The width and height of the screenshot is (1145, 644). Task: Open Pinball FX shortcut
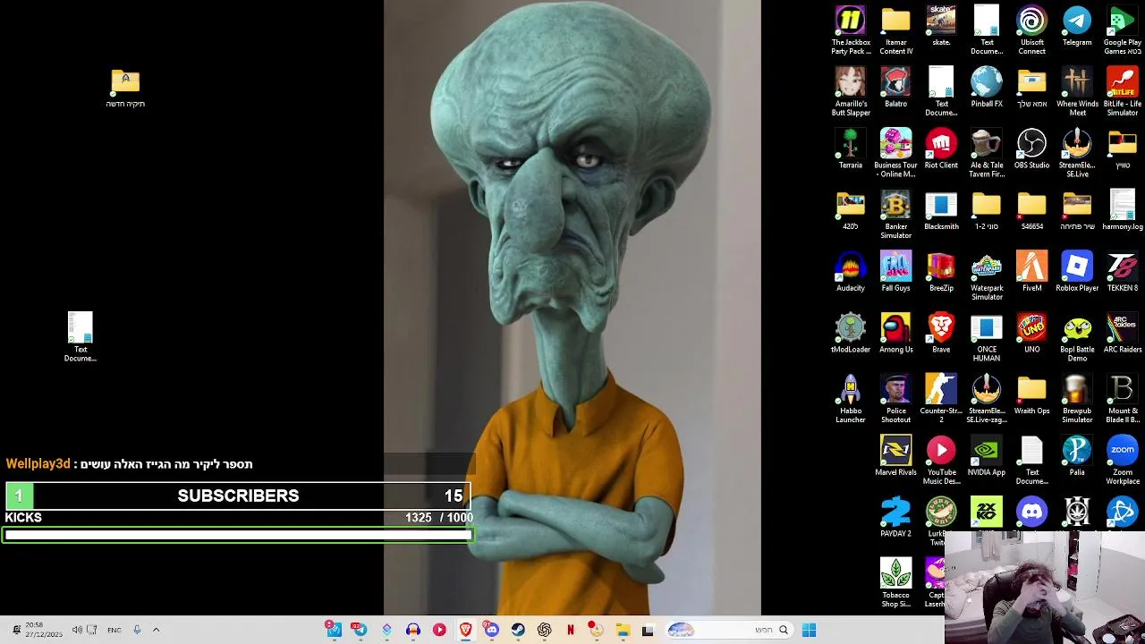987,88
